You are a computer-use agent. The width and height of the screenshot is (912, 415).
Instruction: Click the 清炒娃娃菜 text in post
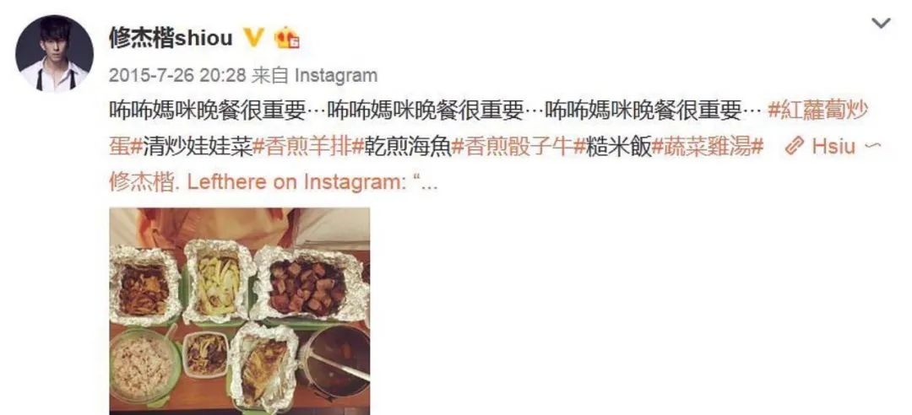198,147
